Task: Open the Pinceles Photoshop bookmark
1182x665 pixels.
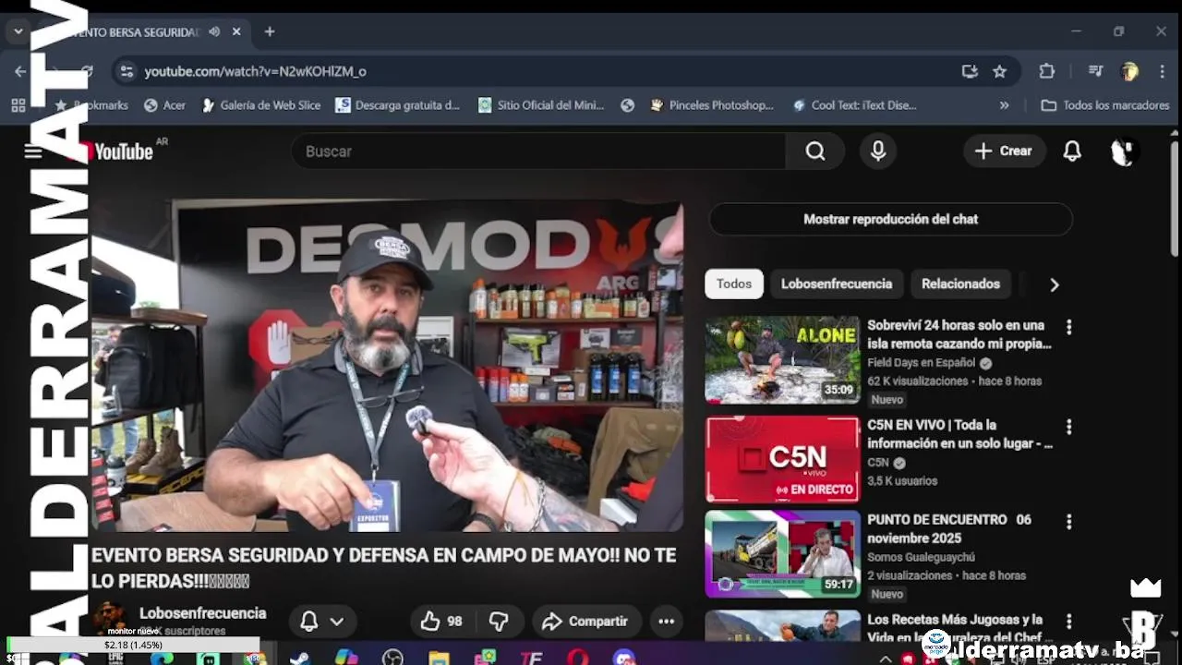Action: tap(711, 105)
